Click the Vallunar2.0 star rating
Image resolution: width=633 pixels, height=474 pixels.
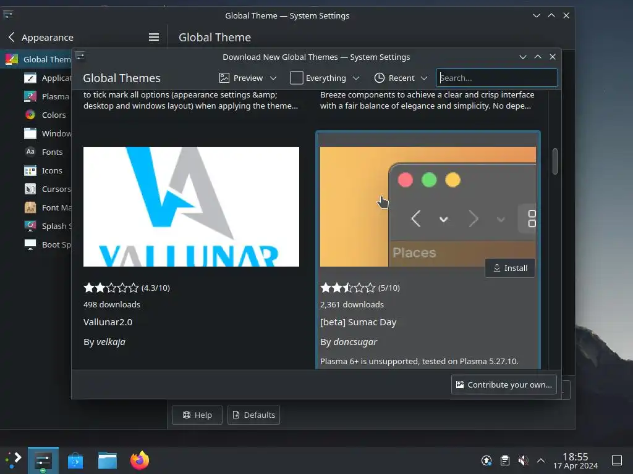(x=111, y=288)
